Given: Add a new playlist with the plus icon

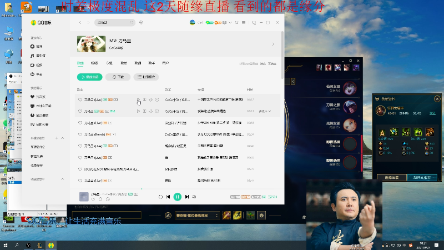Looking at the screenshot, I should (x=57, y=138).
